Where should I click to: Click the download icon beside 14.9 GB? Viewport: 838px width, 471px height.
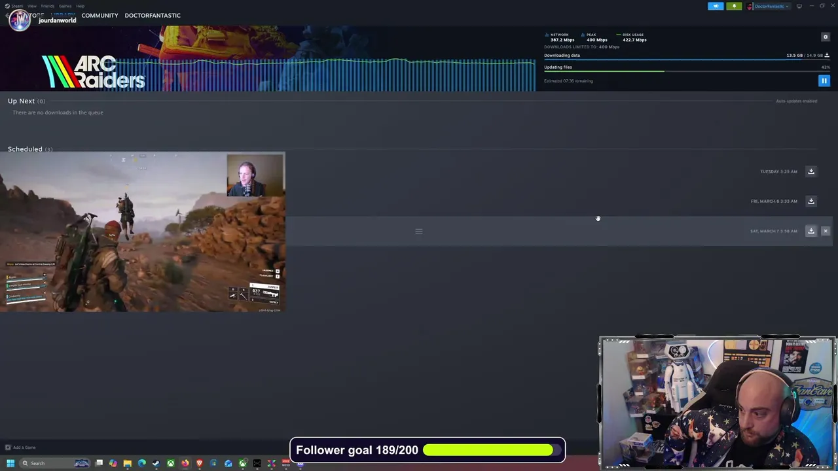[x=827, y=56]
